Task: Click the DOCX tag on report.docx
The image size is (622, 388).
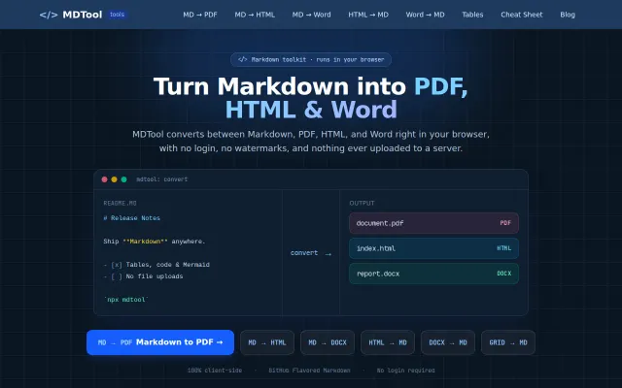Action: (503, 274)
